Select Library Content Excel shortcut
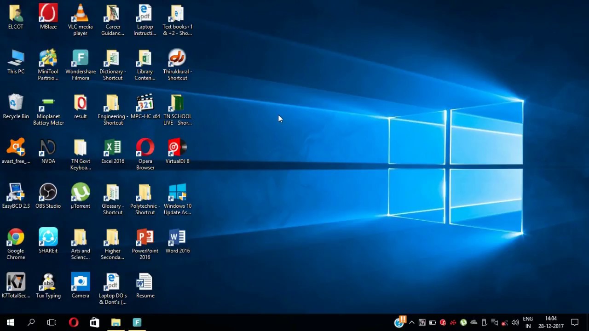 pos(145,65)
